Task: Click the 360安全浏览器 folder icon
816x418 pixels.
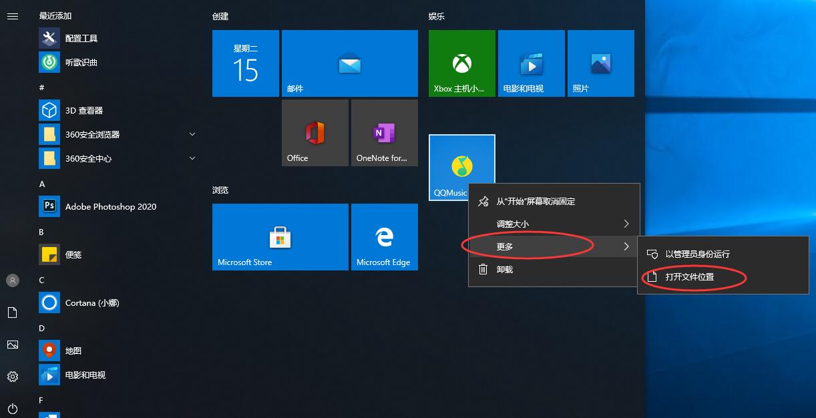Action: point(49,134)
